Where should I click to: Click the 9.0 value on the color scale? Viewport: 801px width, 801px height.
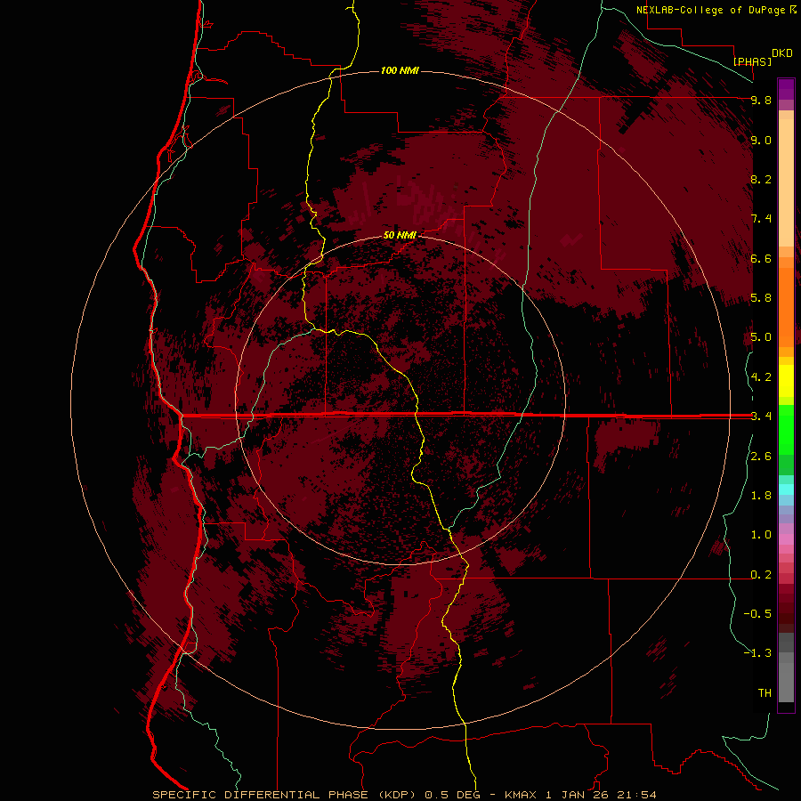point(761,140)
